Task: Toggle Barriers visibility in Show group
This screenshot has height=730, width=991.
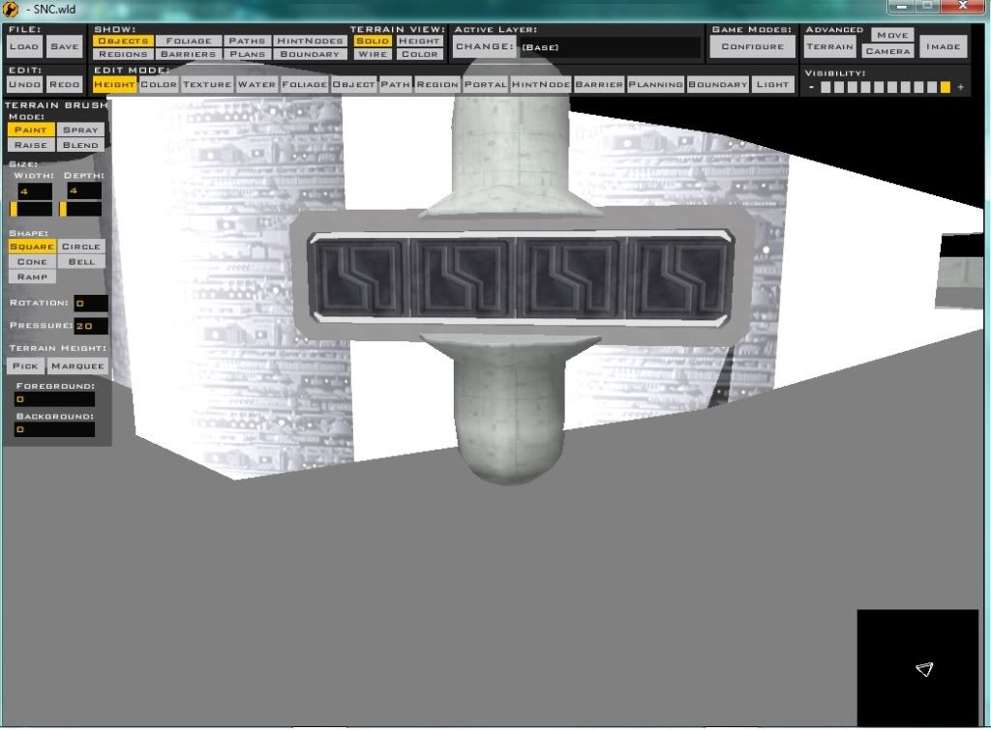Action: pos(189,54)
